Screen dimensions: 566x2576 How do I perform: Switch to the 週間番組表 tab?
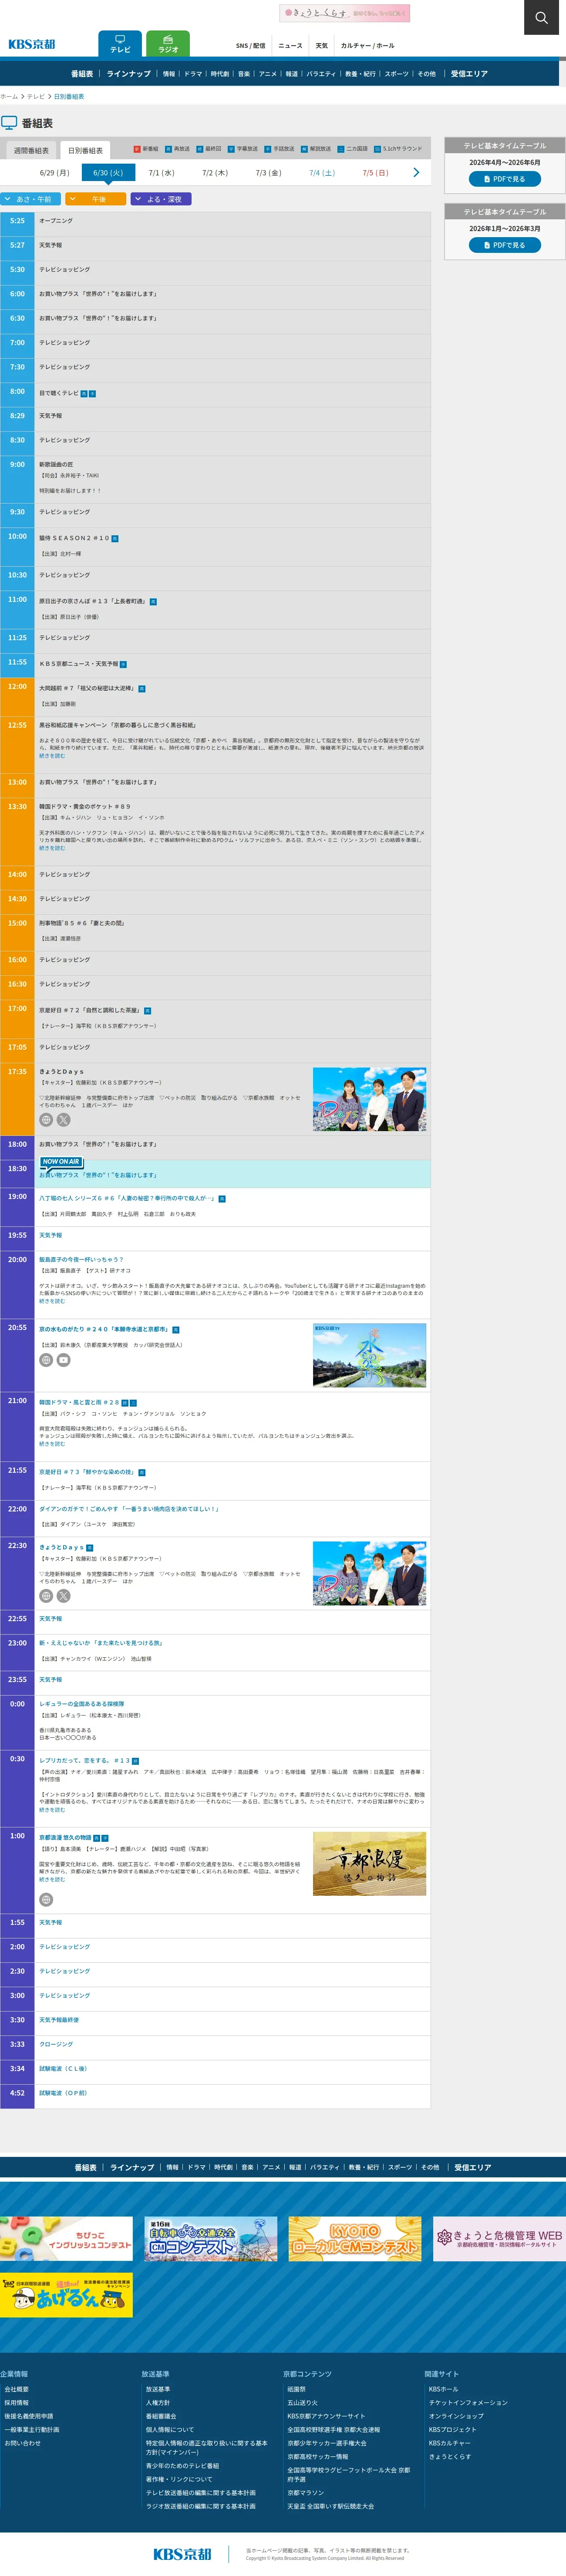[x=31, y=150]
